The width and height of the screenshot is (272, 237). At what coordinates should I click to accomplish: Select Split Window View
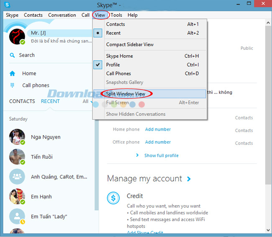150,94
